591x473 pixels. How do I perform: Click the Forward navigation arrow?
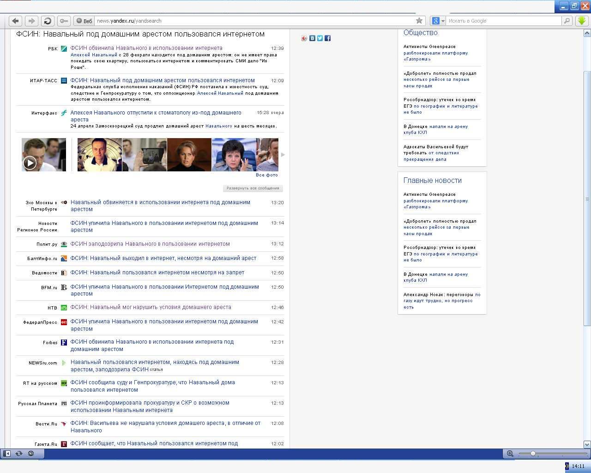click(x=31, y=21)
